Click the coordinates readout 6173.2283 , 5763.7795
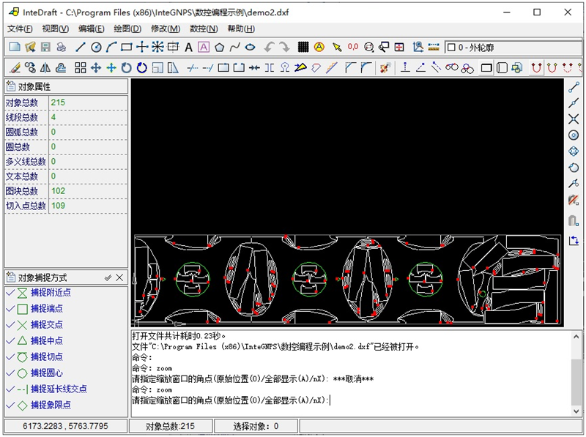586x437 pixels. [65, 426]
